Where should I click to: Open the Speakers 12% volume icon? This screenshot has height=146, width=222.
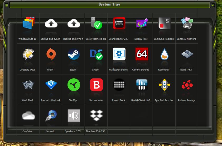click(73, 116)
